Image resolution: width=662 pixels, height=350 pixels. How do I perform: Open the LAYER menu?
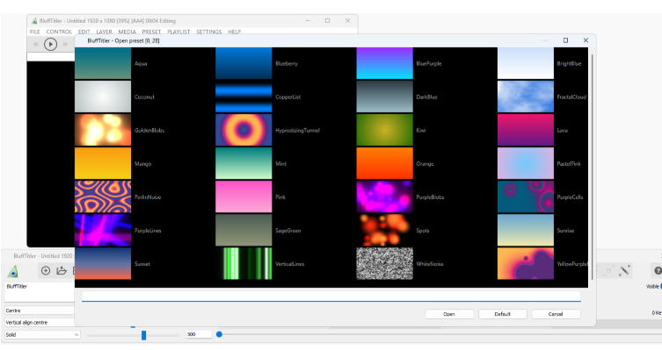[x=104, y=32]
